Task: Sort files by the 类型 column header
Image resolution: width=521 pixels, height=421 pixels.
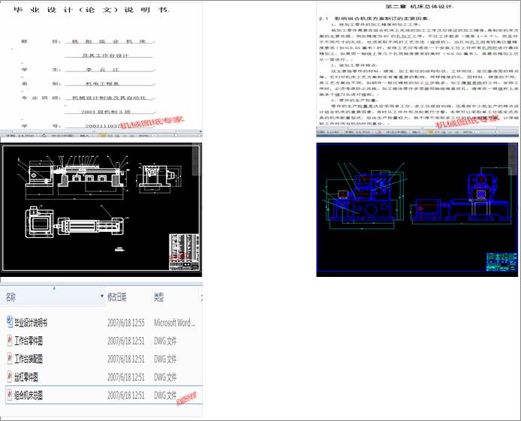Action: tap(159, 297)
